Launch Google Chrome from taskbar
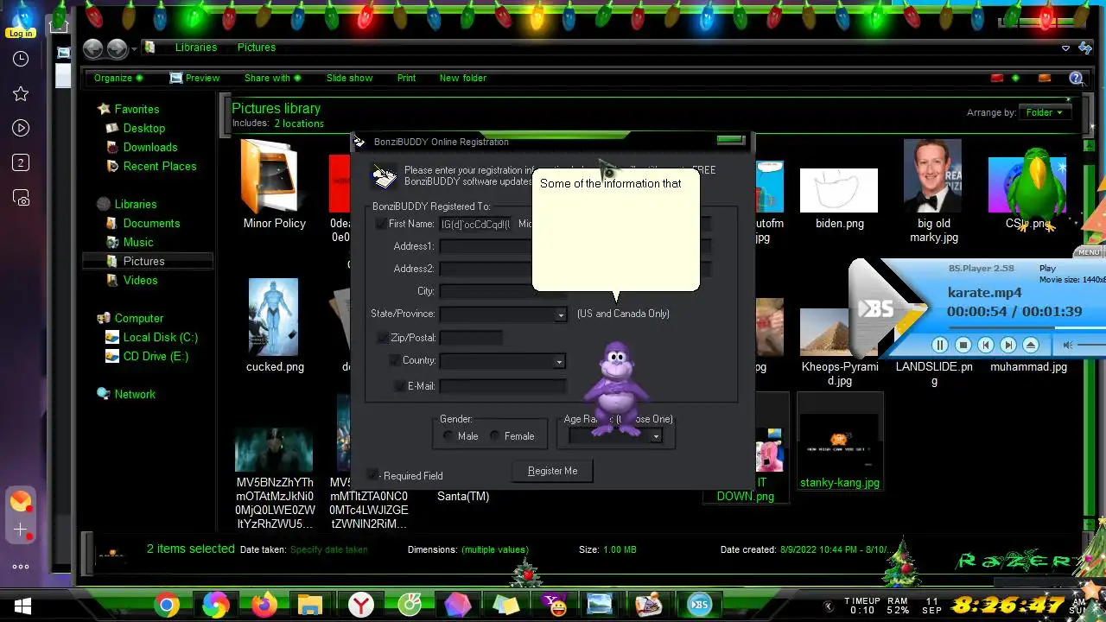This screenshot has height=622, width=1106. (x=167, y=605)
